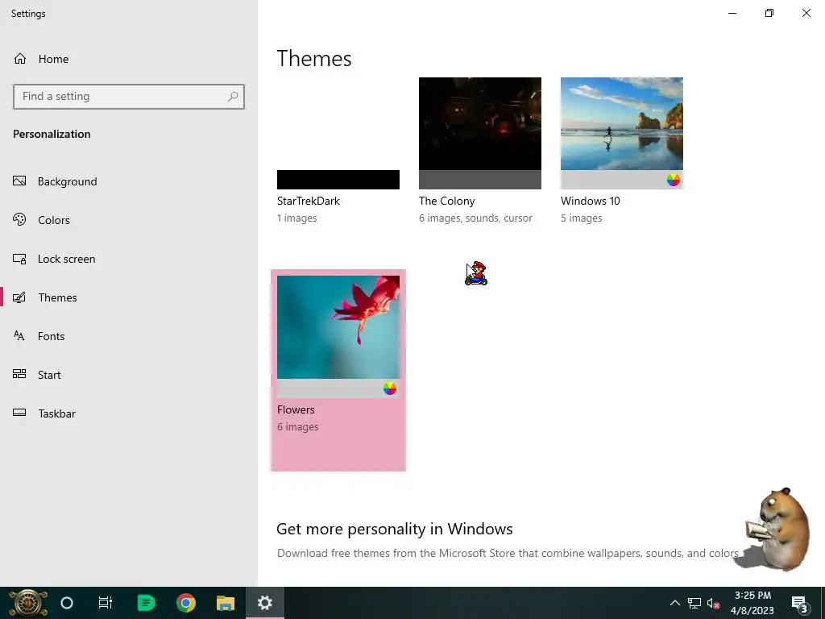Select the Flowers theme thumbnail
Viewport: 825px width, 619px height.
tap(338, 327)
